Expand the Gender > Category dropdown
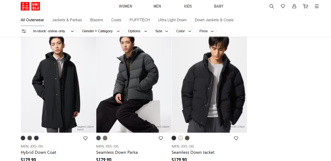The height and width of the screenshot is (161, 331). tap(101, 31)
